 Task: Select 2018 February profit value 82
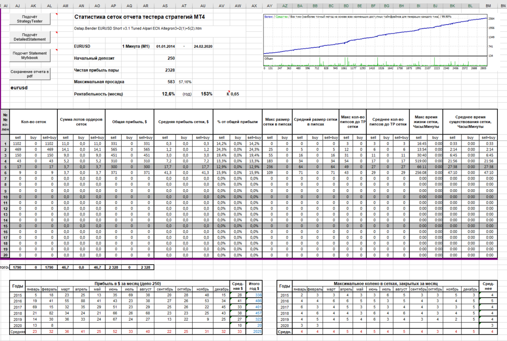click(49, 313)
